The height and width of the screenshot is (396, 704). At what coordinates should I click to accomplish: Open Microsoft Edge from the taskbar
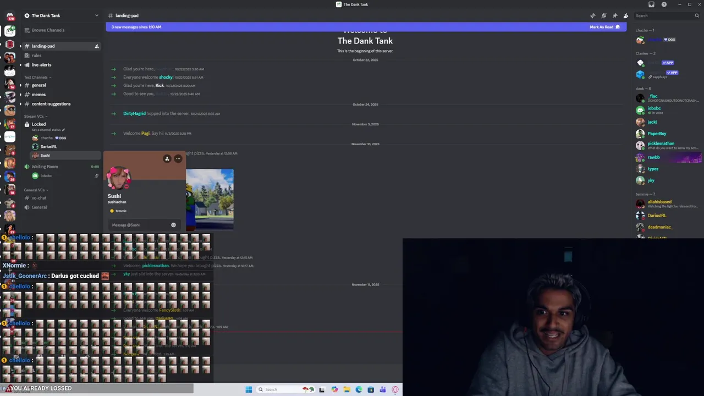click(x=359, y=389)
